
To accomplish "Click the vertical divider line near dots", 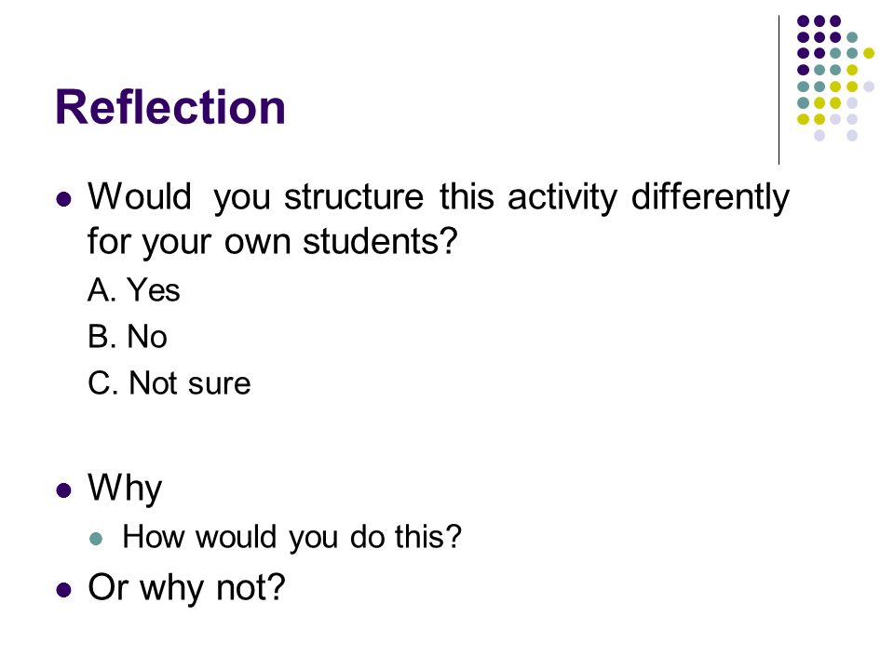I will pyautogui.click(x=779, y=90).
